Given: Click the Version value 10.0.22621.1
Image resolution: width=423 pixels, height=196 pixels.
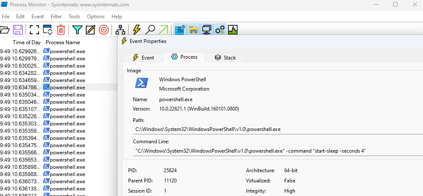Looking at the screenshot, I should tap(199, 109).
